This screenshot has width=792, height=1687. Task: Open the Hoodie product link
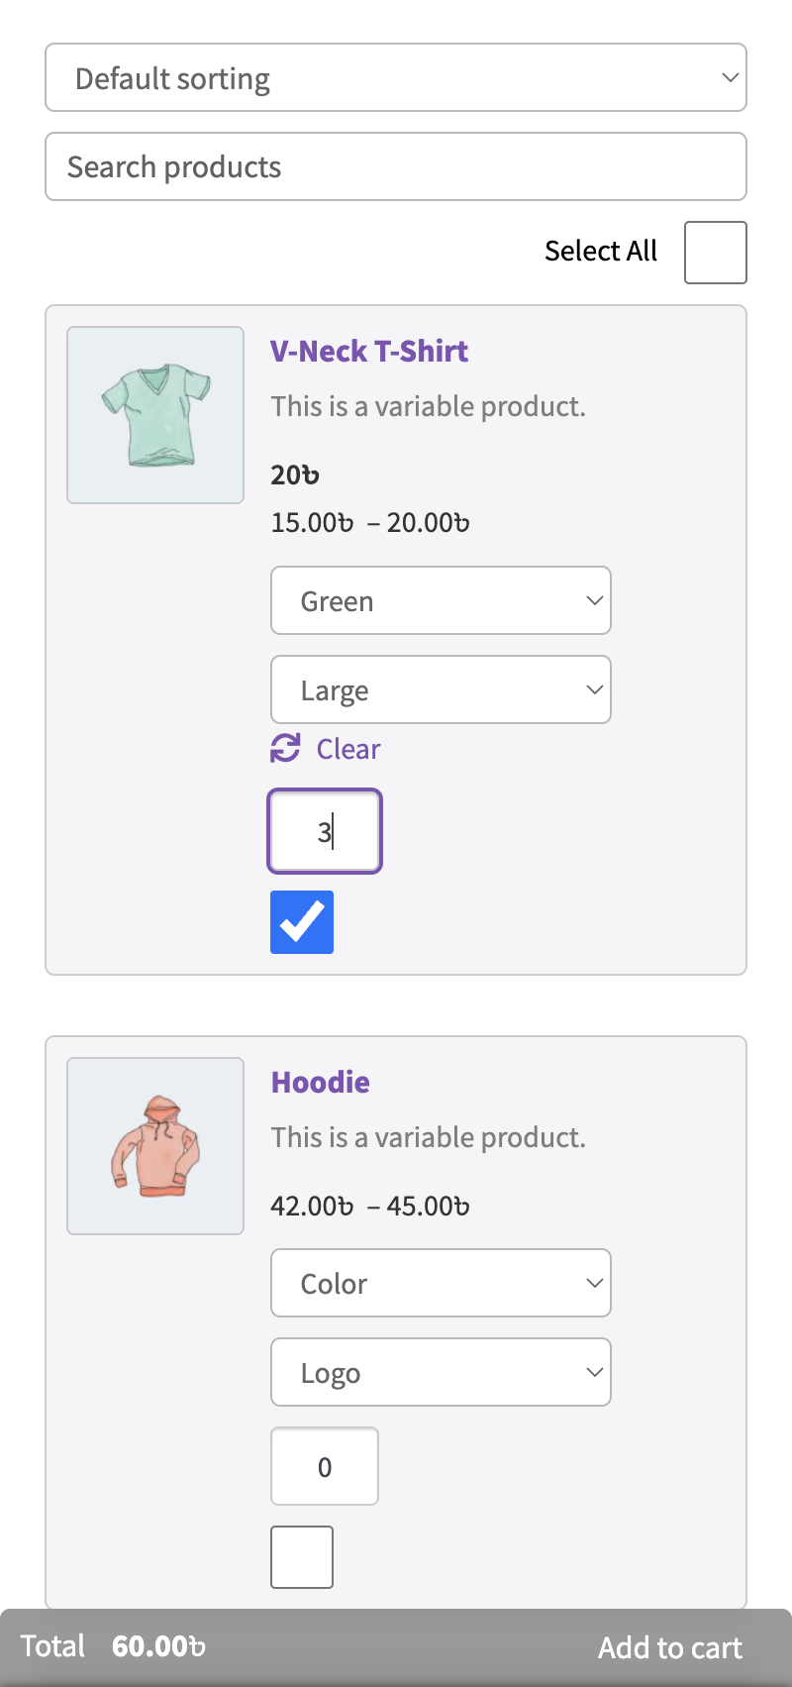pyautogui.click(x=321, y=1082)
